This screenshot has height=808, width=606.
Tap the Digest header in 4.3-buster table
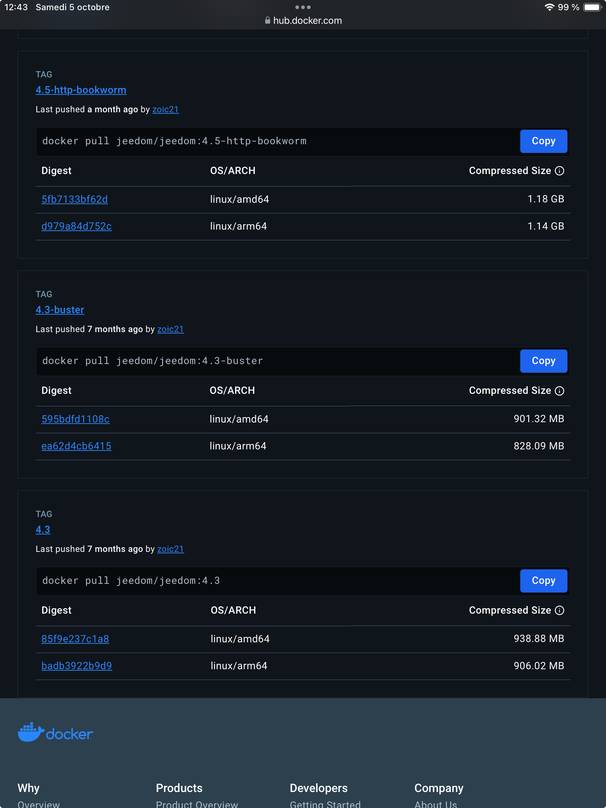56,391
